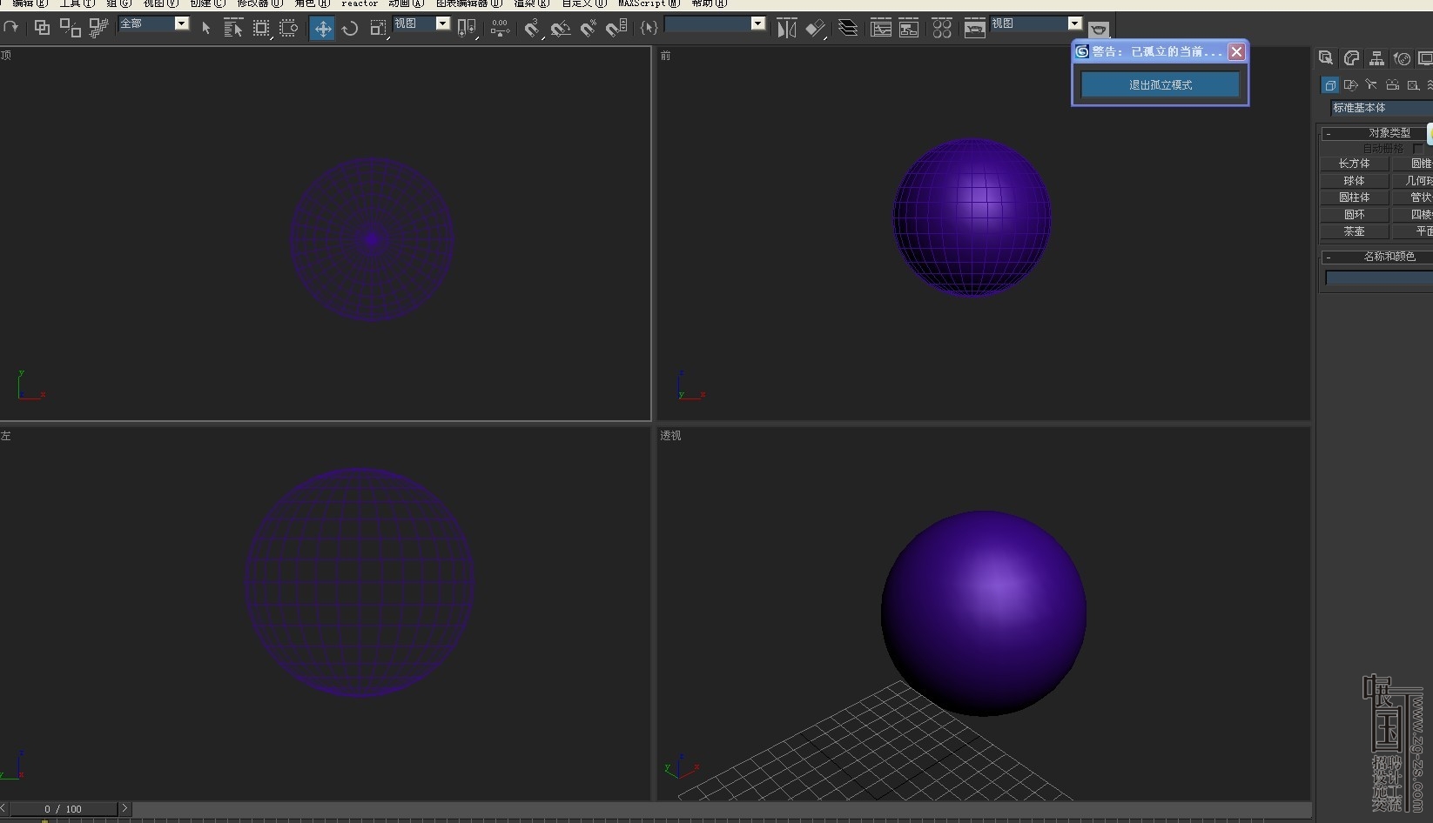Click the 球体 primitive button
The width and height of the screenshot is (1433, 823).
pyautogui.click(x=1354, y=181)
